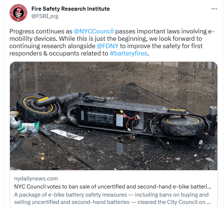This screenshot has width=224, height=208.
Task: Open the burned e-scooter article image
Action: [x=114, y=116]
